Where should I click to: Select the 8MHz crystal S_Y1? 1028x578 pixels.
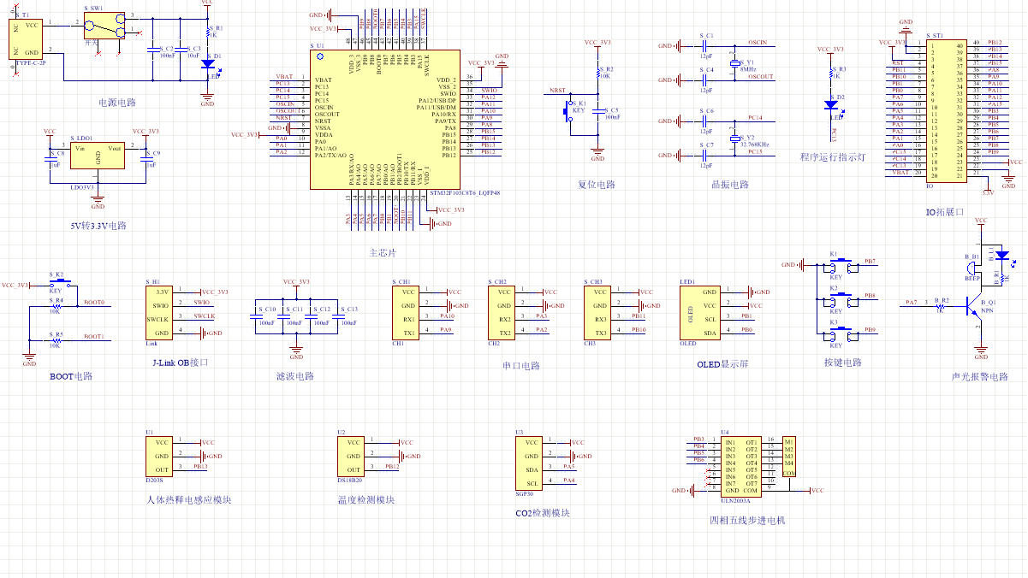(734, 63)
